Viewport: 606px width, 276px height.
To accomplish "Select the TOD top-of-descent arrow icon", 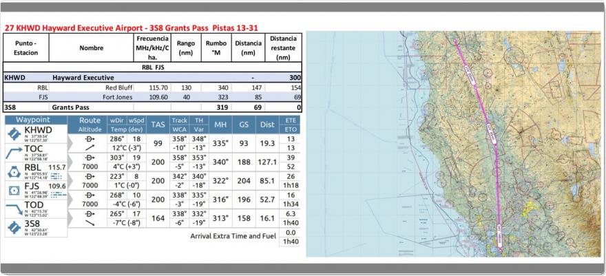I will point(14,209).
